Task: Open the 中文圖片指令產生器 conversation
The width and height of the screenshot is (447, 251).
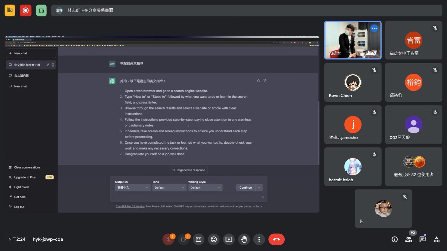Action: click(27, 65)
